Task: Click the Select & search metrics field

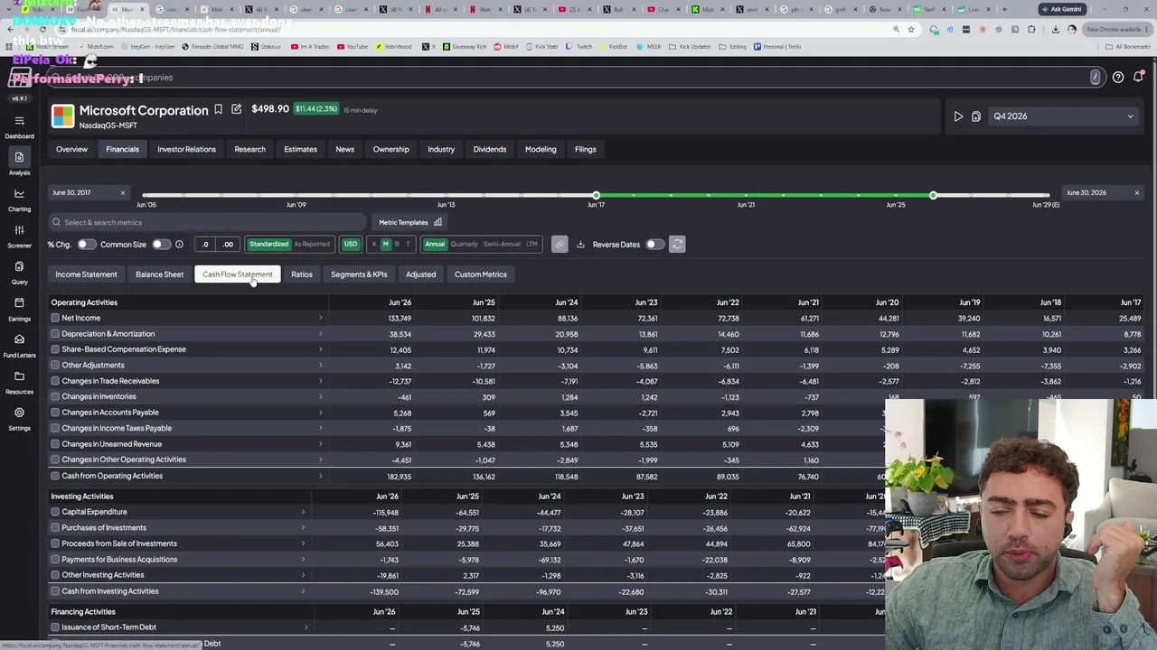Action: [x=207, y=223]
